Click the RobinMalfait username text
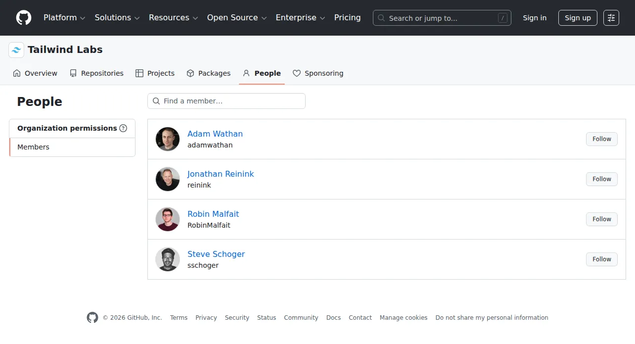This screenshot has height=344, width=635. (x=209, y=225)
